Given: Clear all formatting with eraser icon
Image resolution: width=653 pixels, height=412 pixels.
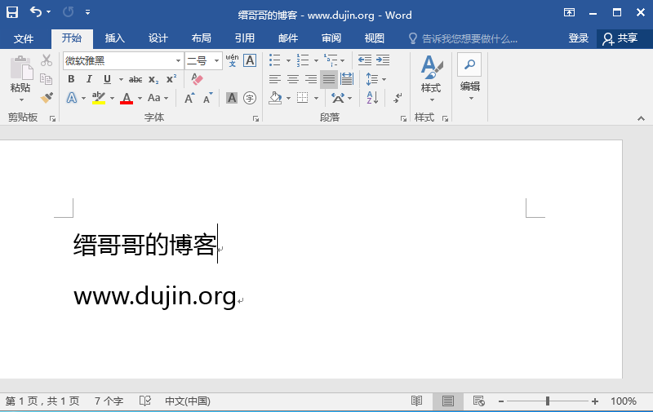Looking at the screenshot, I should 197,79.
